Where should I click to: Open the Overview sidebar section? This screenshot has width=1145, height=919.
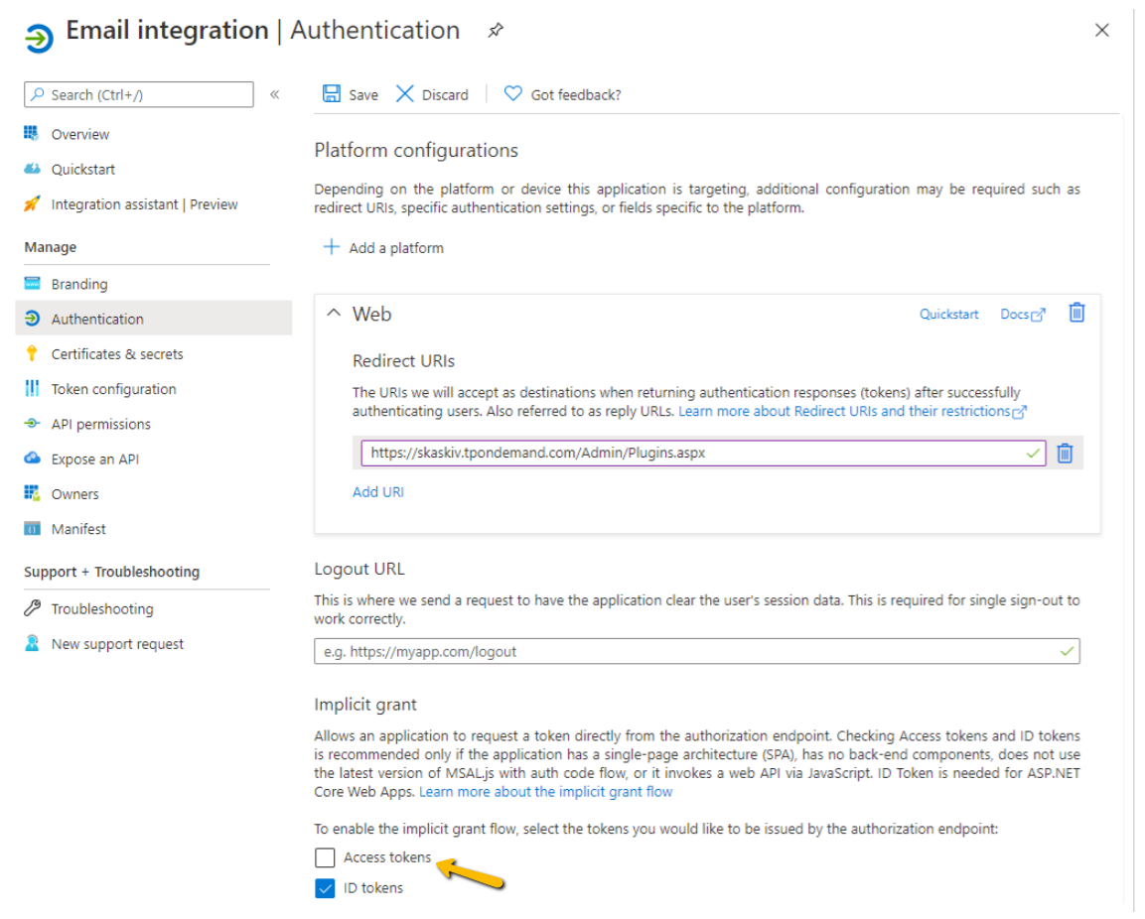pos(79,134)
